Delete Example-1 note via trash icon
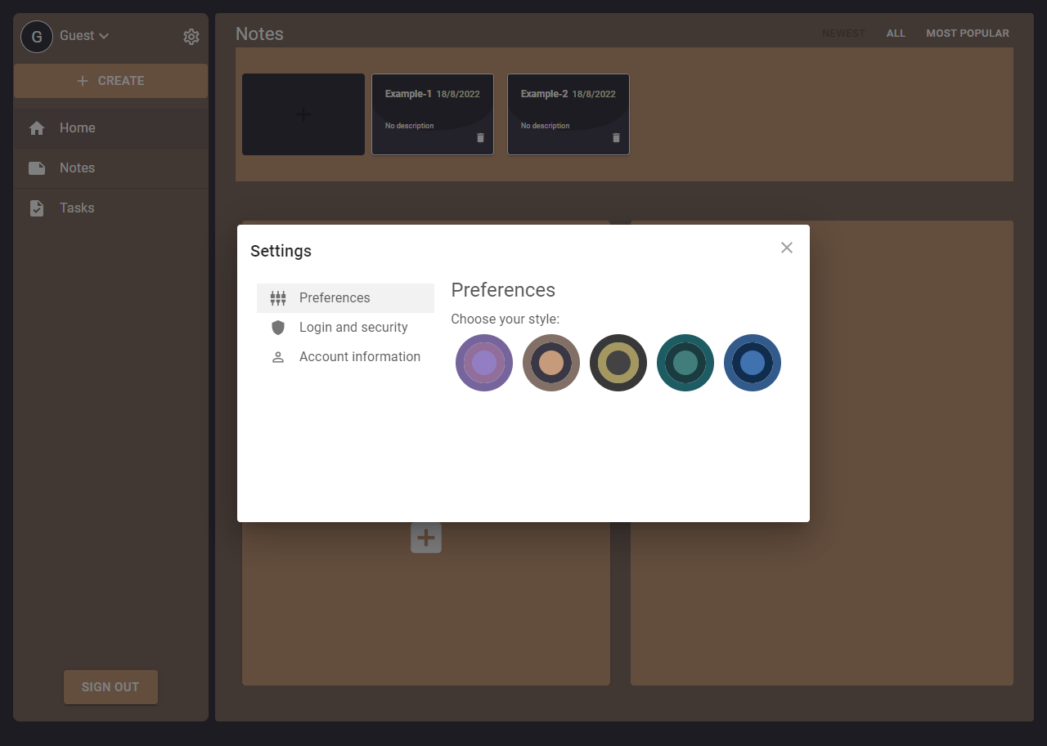Image resolution: width=1047 pixels, height=746 pixels. point(480,137)
